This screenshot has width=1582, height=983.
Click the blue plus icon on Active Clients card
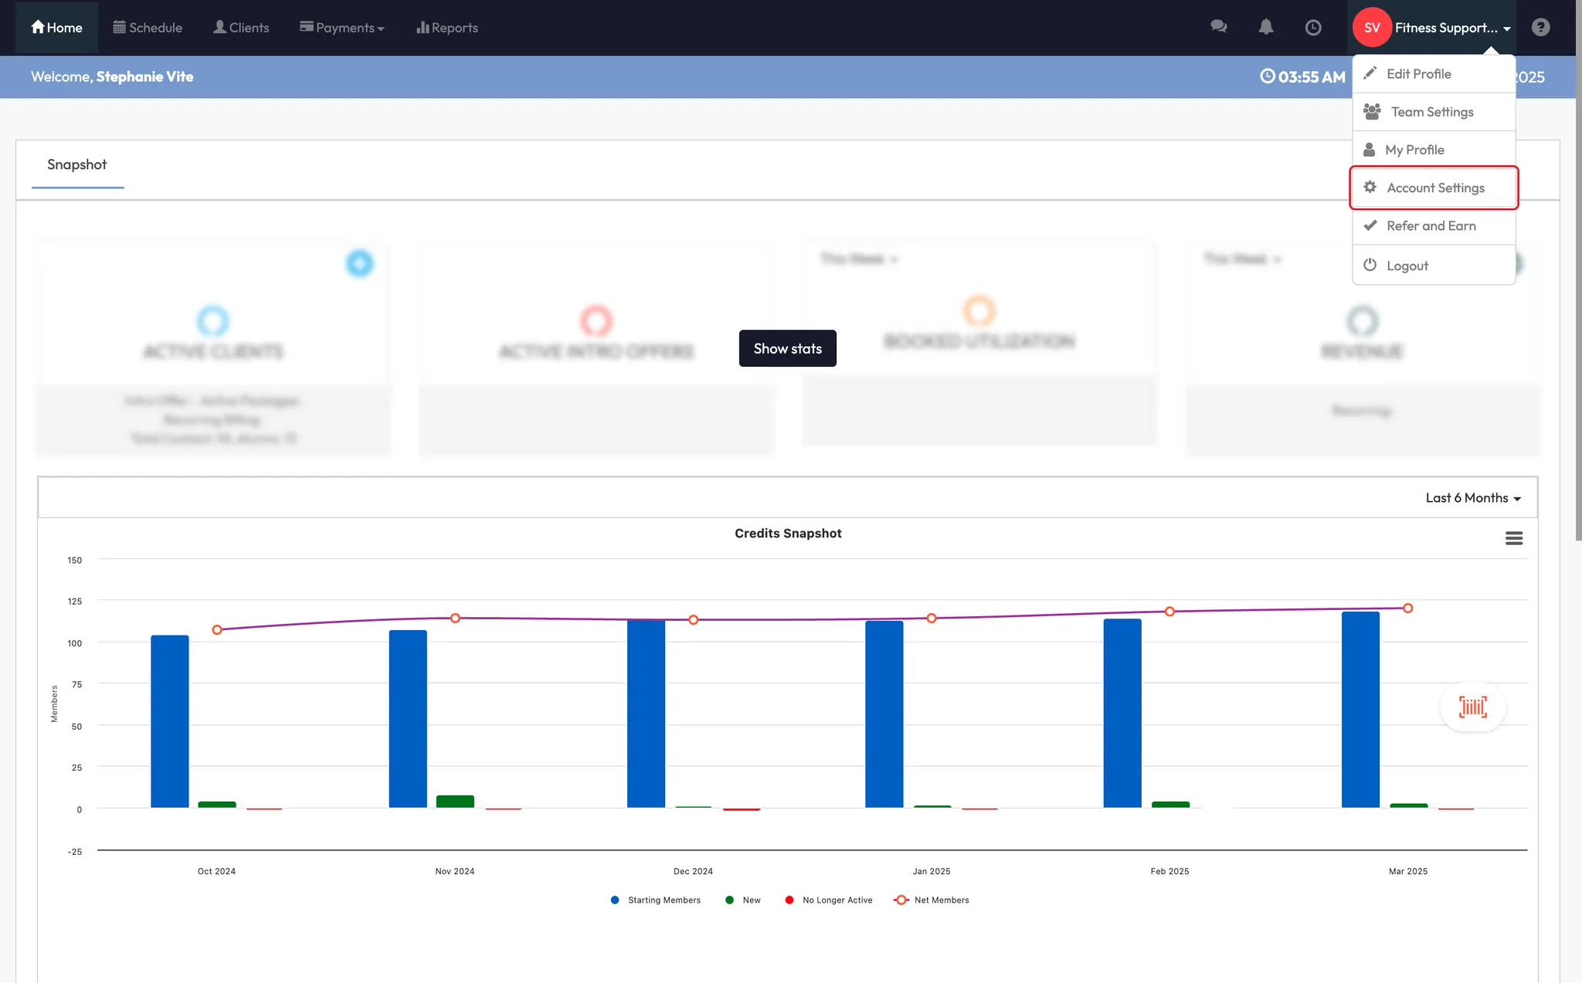pos(359,263)
